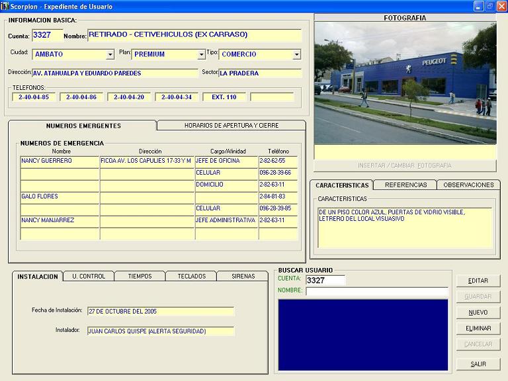
Task: Open the REFERENCIAS tab
Action: (405, 185)
